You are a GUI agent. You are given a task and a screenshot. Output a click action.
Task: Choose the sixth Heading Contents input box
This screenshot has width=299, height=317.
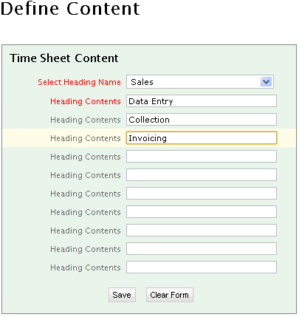click(x=202, y=194)
